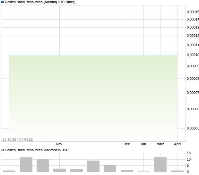
Task: Click the date range 16.10.25 - 07.04.26
Action: [x=18, y=139]
